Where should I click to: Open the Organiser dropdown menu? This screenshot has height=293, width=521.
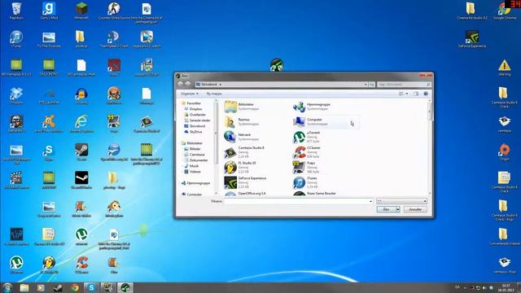[x=190, y=94]
